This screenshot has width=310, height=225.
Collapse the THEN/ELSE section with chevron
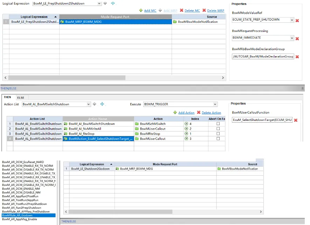pos(303,88)
